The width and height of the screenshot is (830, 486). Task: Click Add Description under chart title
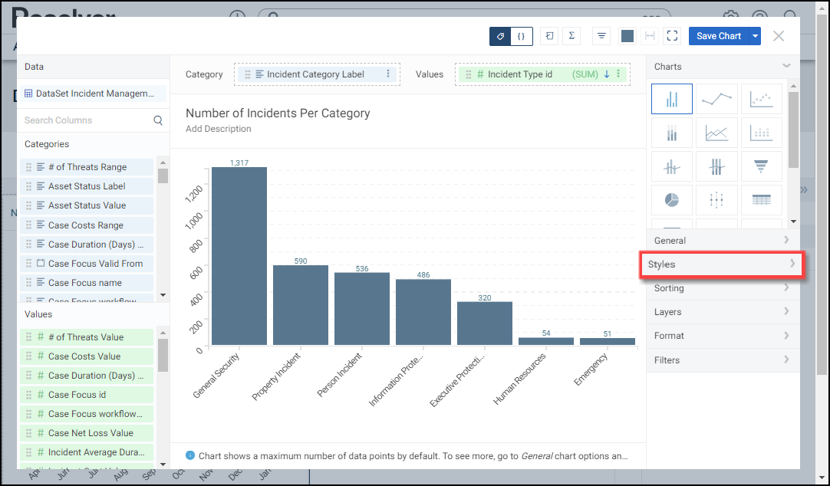[x=219, y=129]
